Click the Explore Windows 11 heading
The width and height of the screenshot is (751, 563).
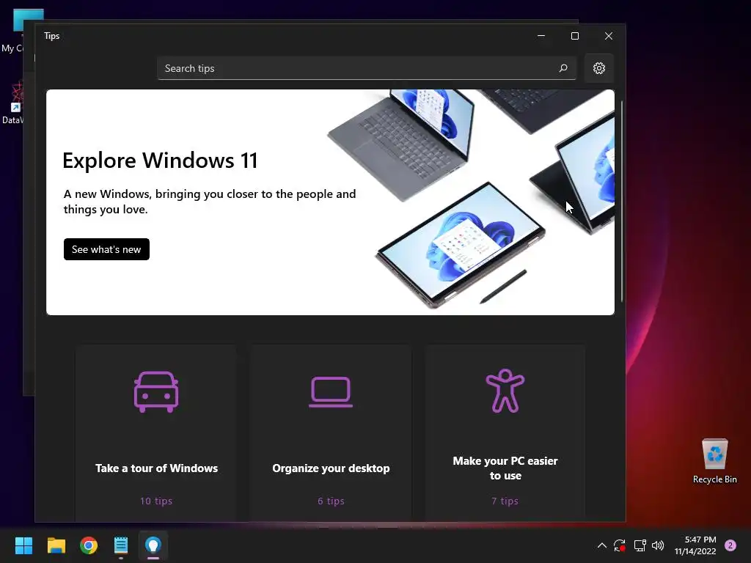coord(160,161)
